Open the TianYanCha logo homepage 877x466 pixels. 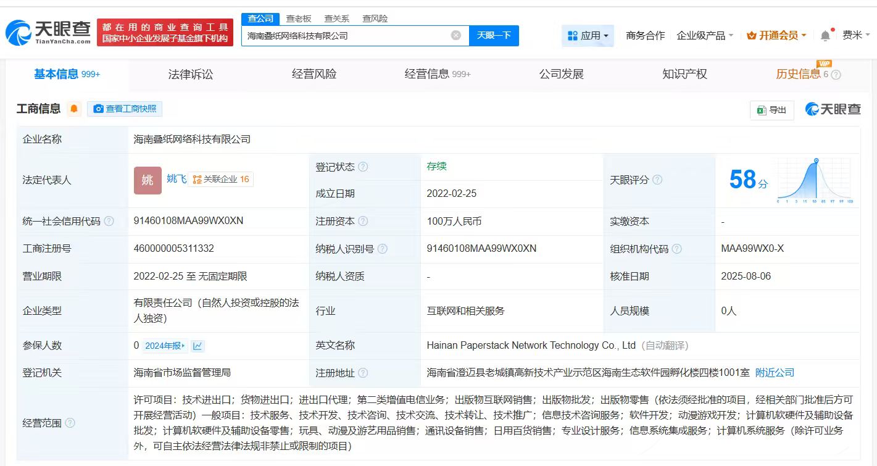[x=48, y=33]
